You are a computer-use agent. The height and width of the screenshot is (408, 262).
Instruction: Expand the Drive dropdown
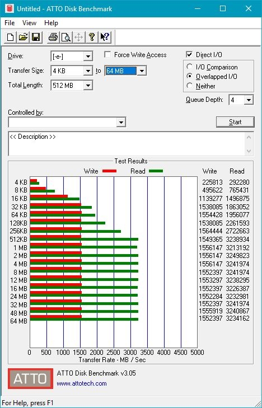pos(88,56)
